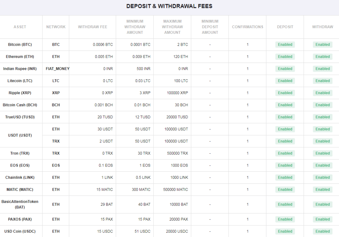
Task: Click the 0.0006 BTC withdraw fee
Action: point(103,45)
